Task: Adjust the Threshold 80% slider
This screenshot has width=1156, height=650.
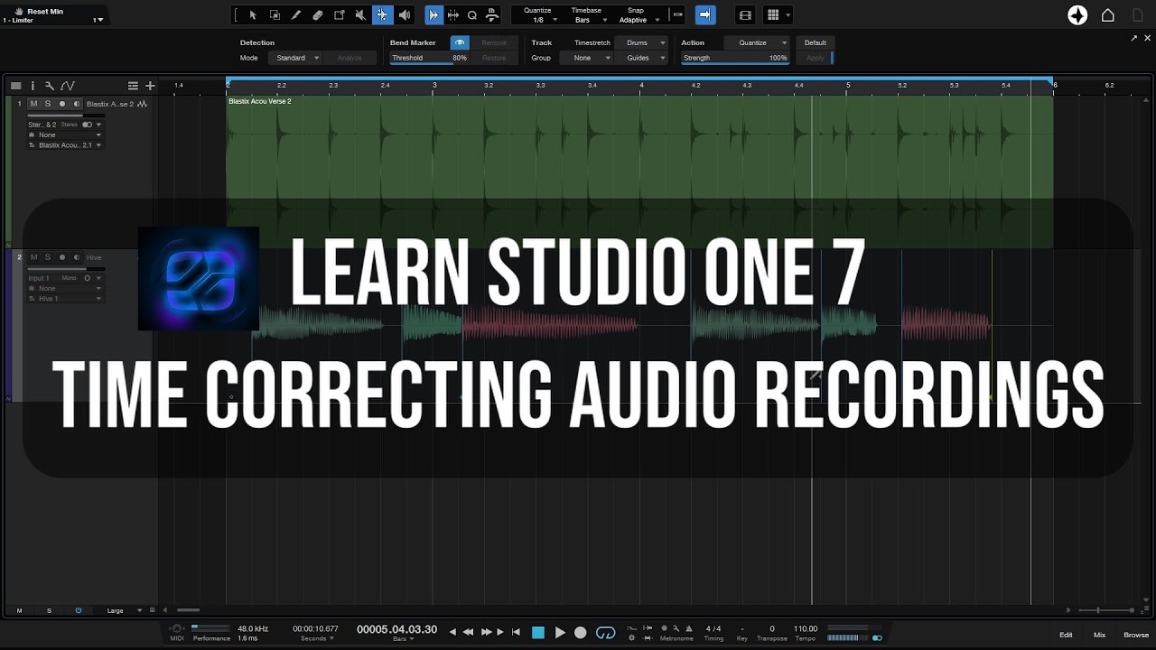Action: [429, 59]
